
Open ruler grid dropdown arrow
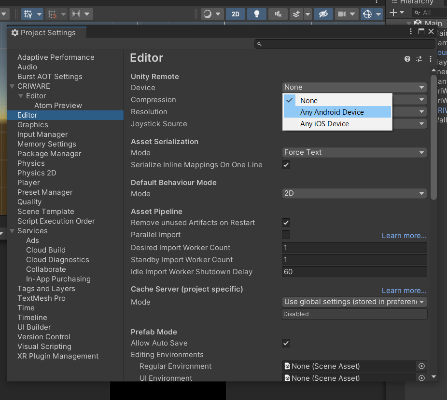tap(87, 14)
